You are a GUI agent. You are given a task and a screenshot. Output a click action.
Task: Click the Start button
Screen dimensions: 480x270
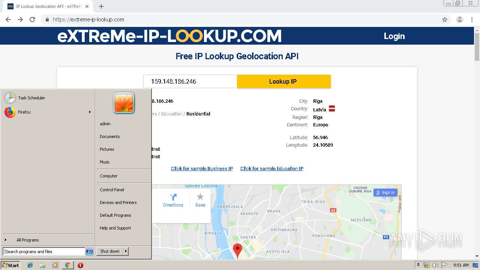(10, 265)
